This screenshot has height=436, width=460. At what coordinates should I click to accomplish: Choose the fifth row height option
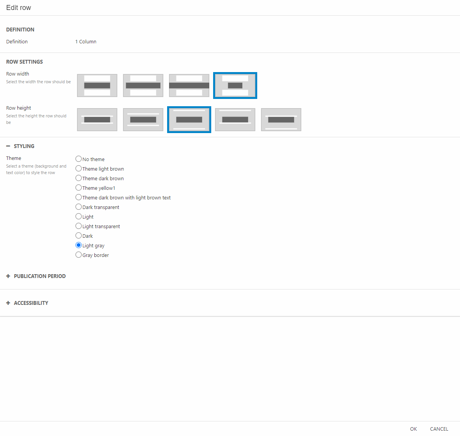pyautogui.click(x=281, y=120)
